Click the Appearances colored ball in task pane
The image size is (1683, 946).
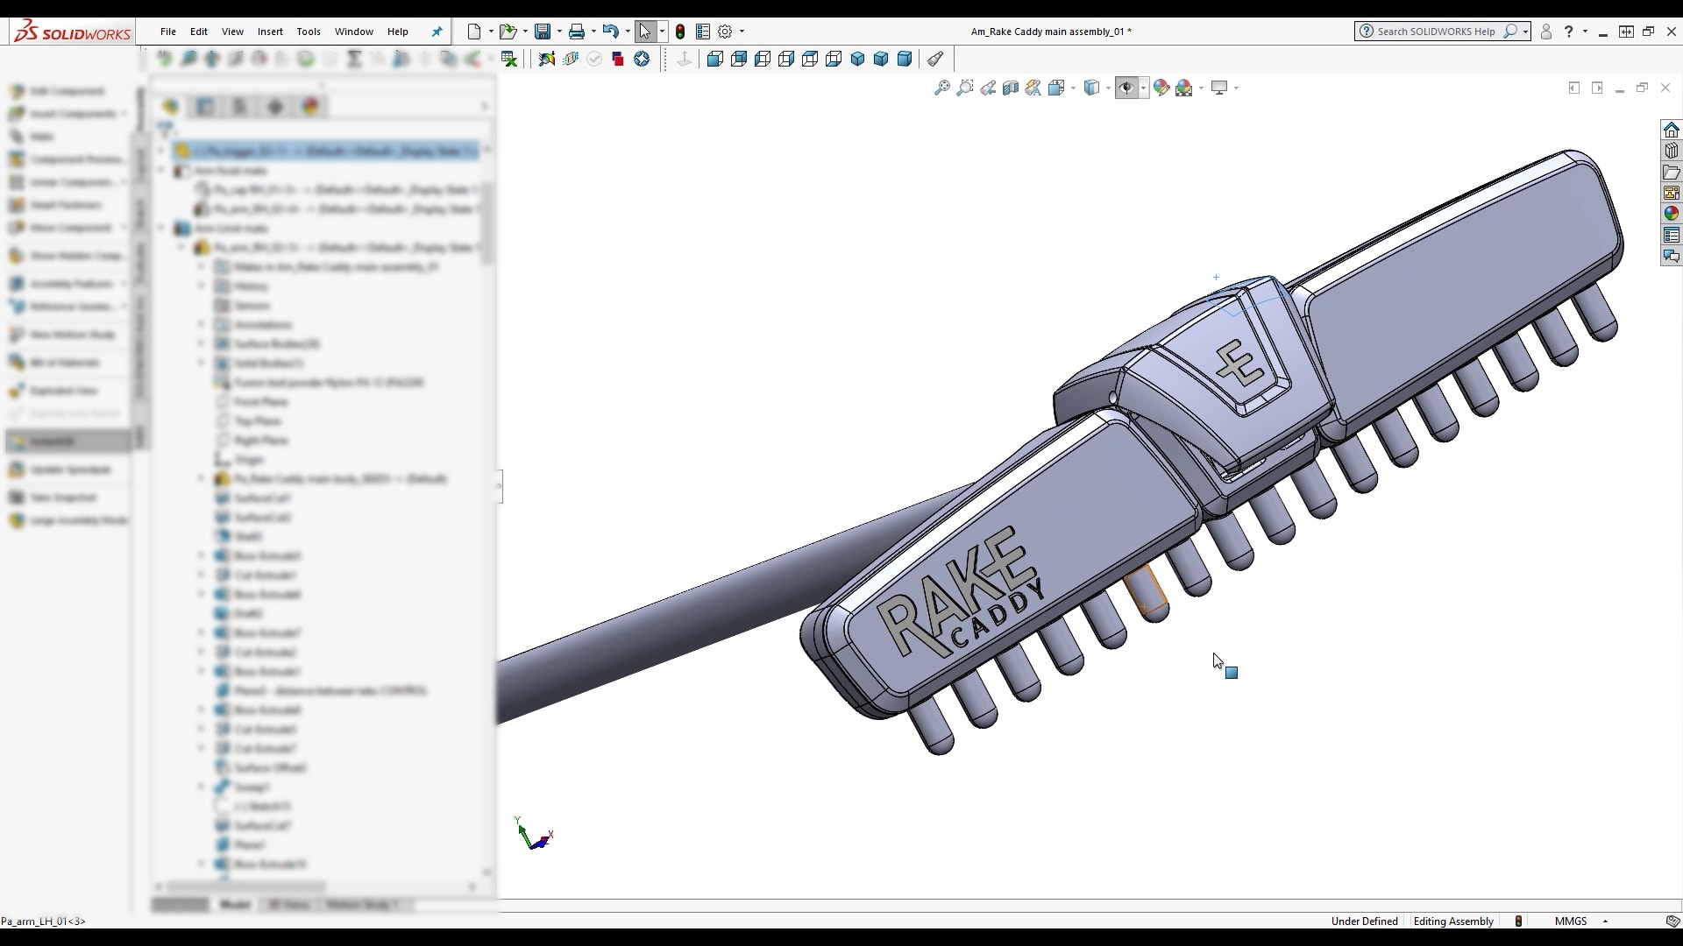click(1672, 213)
